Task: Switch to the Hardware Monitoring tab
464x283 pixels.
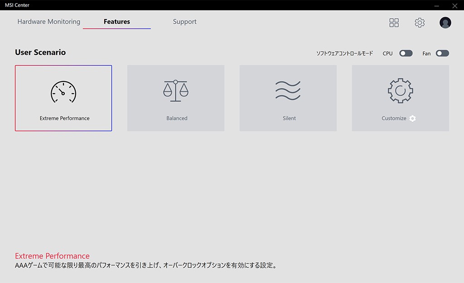Action: [x=48, y=22]
